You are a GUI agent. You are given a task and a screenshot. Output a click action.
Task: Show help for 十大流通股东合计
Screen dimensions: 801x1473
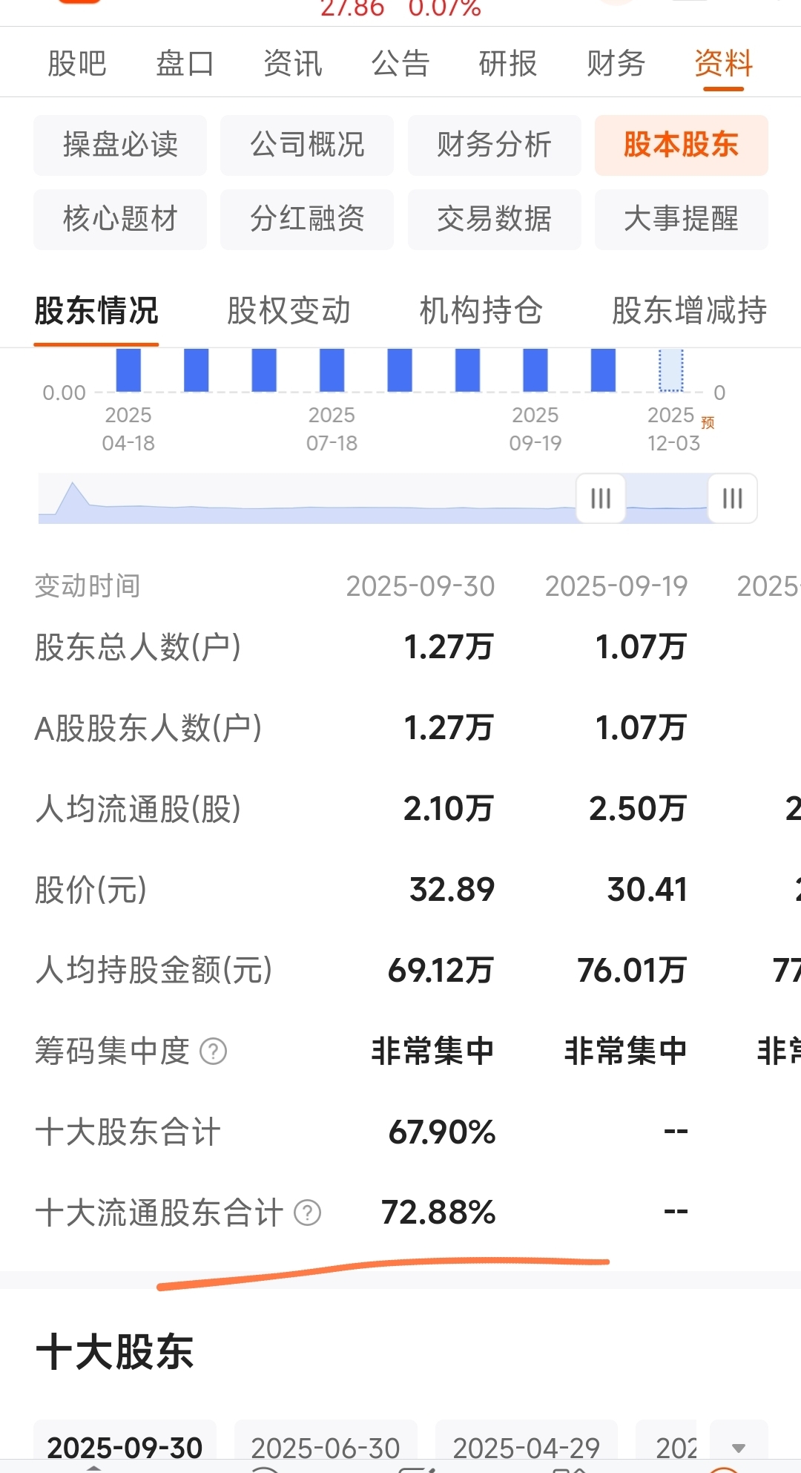pyautogui.click(x=308, y=1213)
